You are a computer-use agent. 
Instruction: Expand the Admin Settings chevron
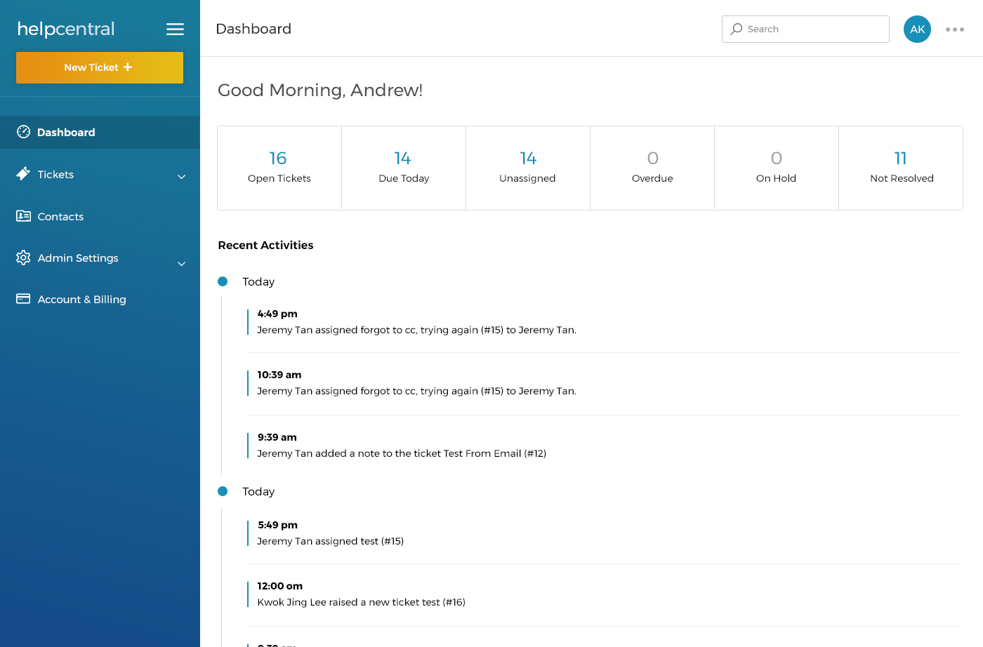coord(181,264)
